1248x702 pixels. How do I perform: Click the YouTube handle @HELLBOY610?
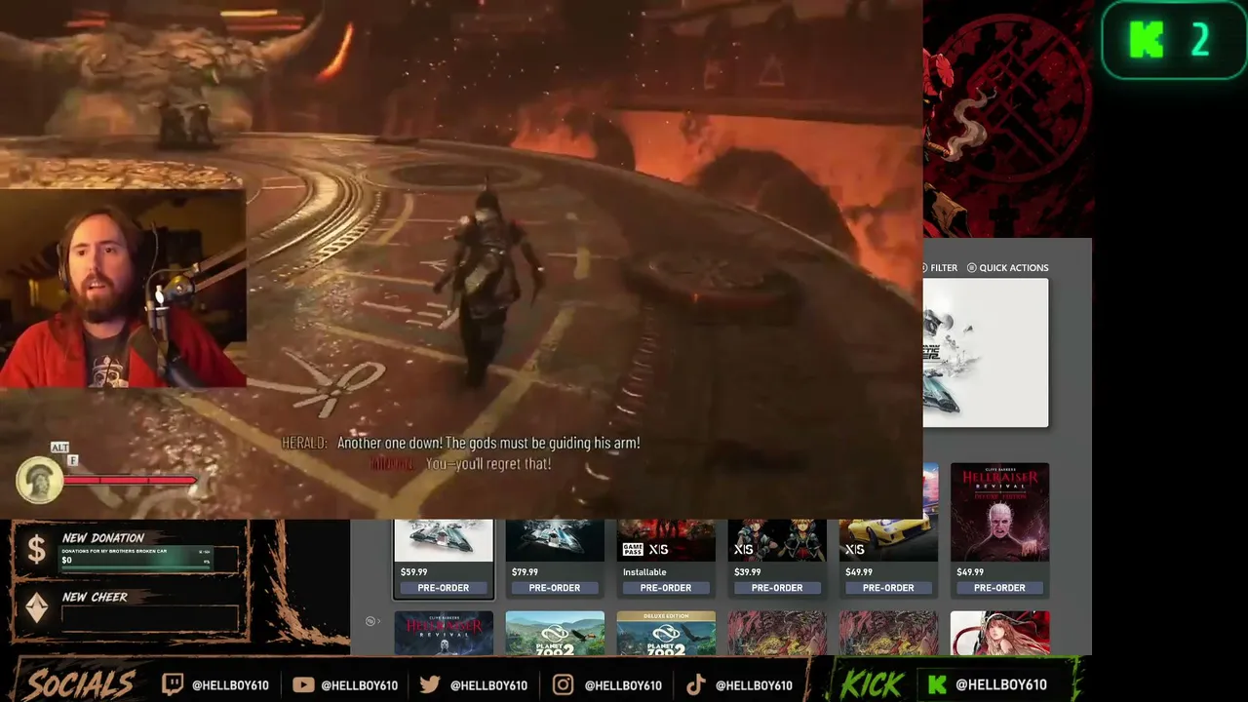[x=359, y=685]
